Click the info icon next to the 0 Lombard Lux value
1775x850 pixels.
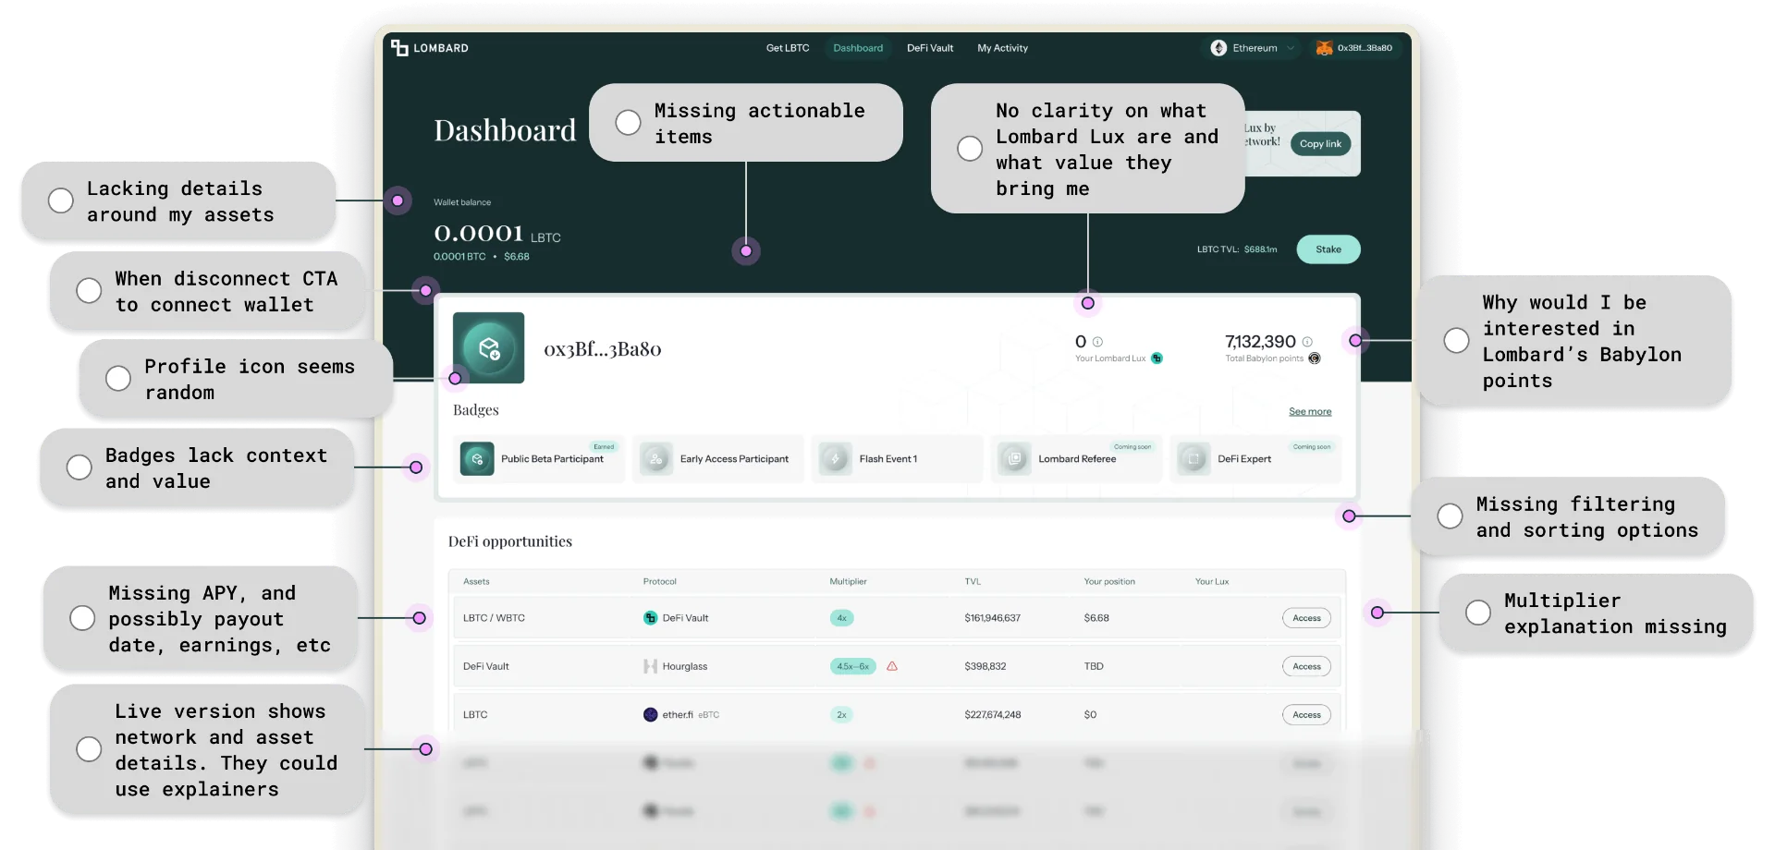point(1097,342)
